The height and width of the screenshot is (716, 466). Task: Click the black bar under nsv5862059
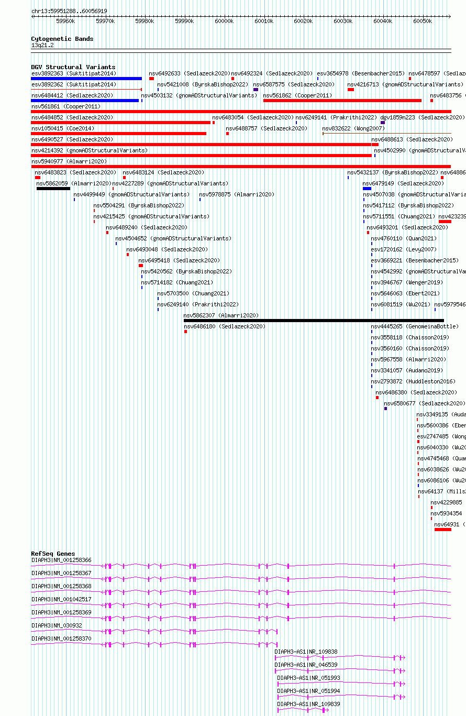click(53, 189)
